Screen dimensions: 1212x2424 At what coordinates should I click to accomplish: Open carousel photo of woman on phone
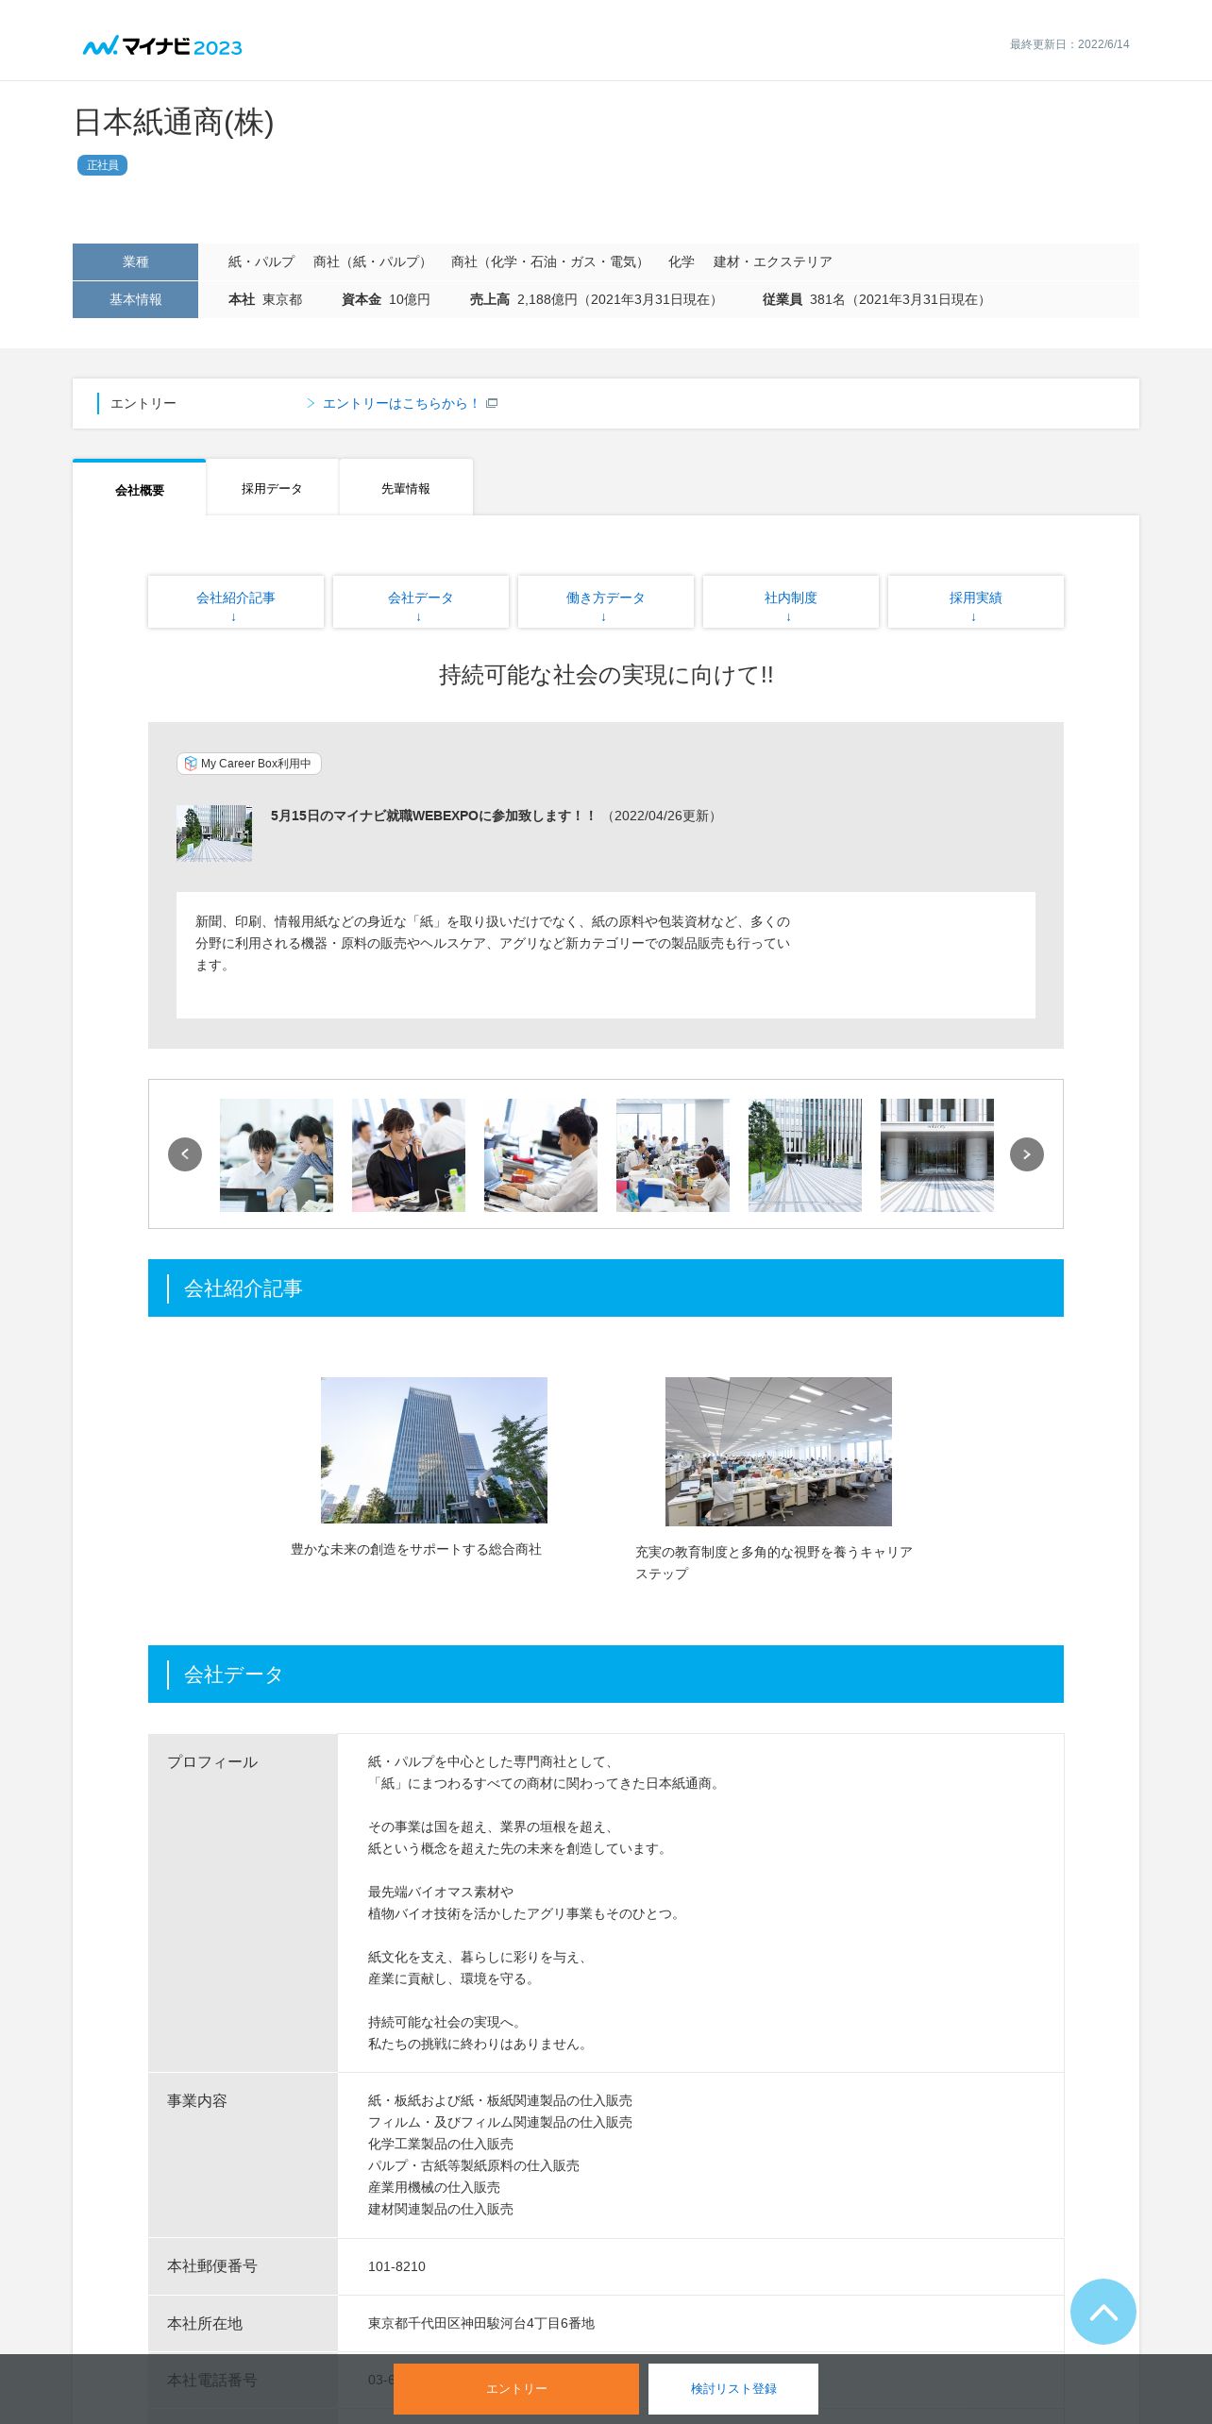409,1155
